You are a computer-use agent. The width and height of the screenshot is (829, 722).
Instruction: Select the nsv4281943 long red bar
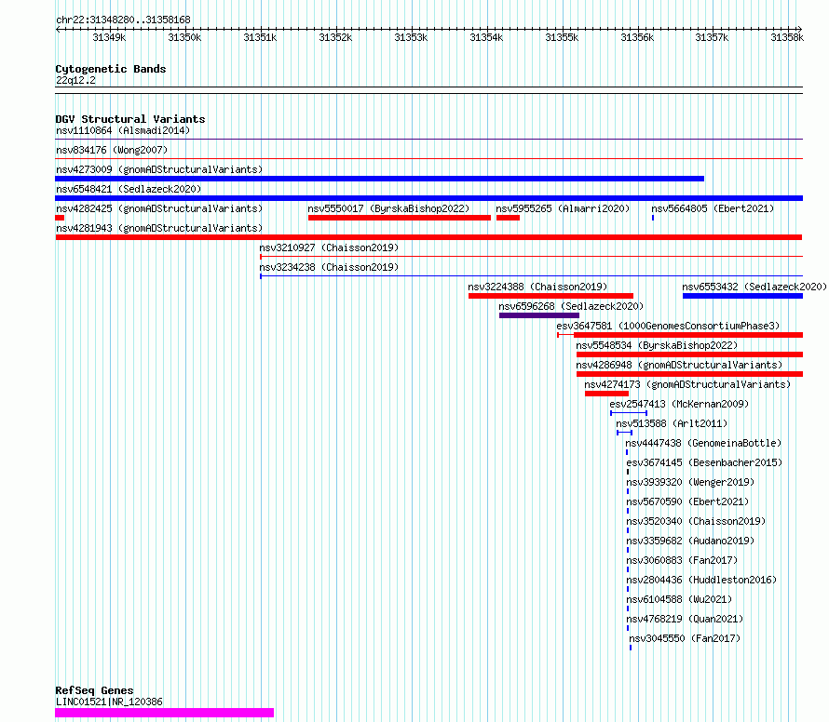pyautogui.click(x=428, y=237)
